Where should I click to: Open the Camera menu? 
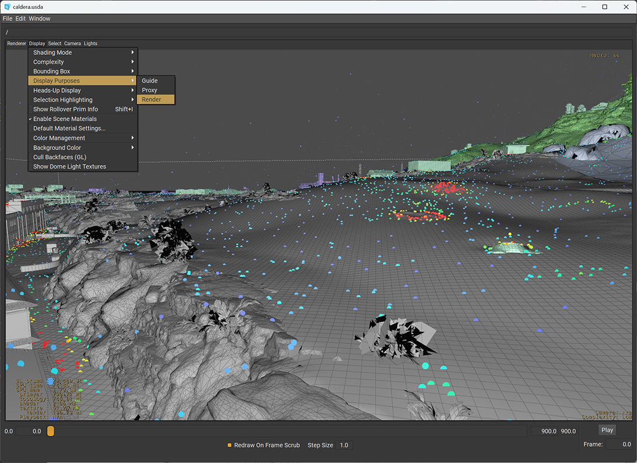click(x=72, y=44)
